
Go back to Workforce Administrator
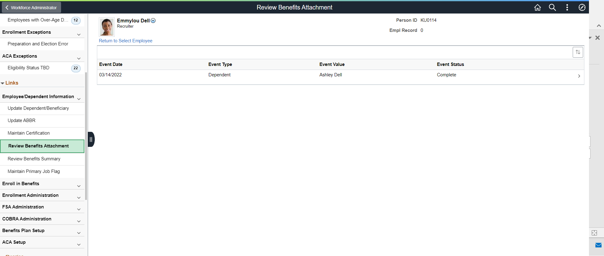pos(31,7)
